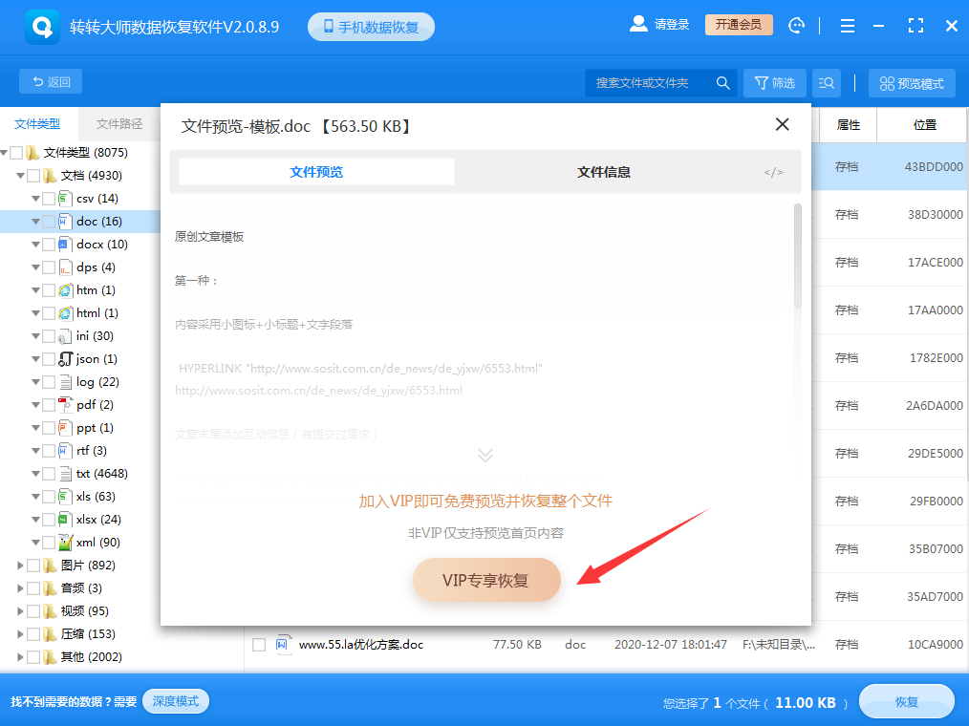This screenshot has width=969, height=726.
Task: Click the 筛选 filter button
Action: coord(774,83)
